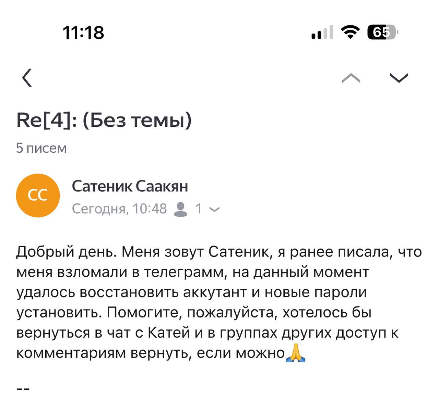Tap the "--" signature separator
The width and height of the screenshot is (439, 402).
tap(23, 389)
